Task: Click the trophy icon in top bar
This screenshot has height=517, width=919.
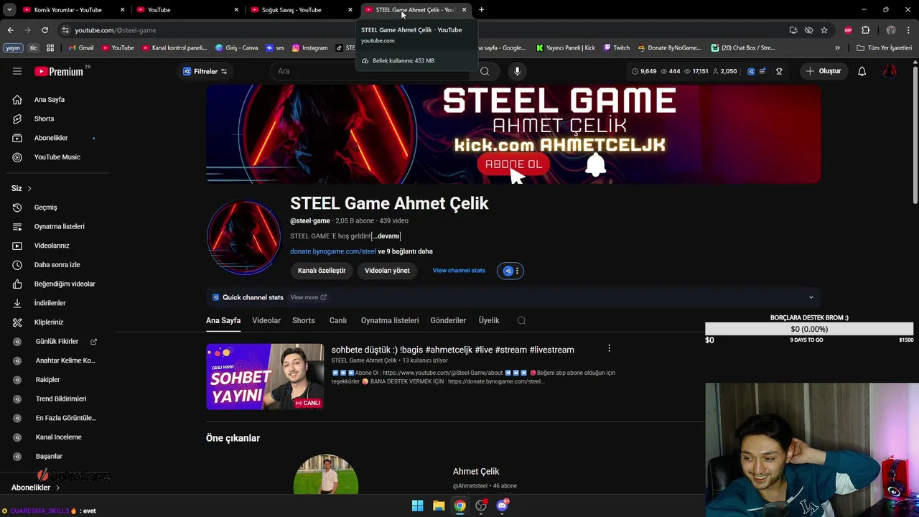Action: pyautogui.click(x=779, y=71)
